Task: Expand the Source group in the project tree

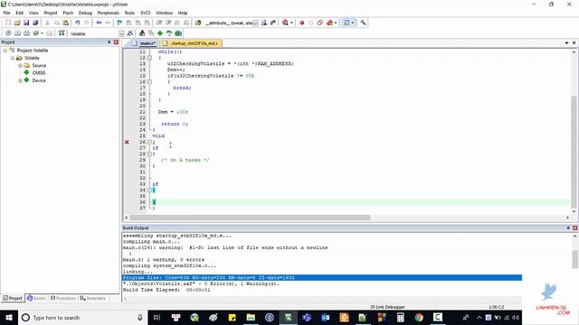Action: click(x=20, y=65)
